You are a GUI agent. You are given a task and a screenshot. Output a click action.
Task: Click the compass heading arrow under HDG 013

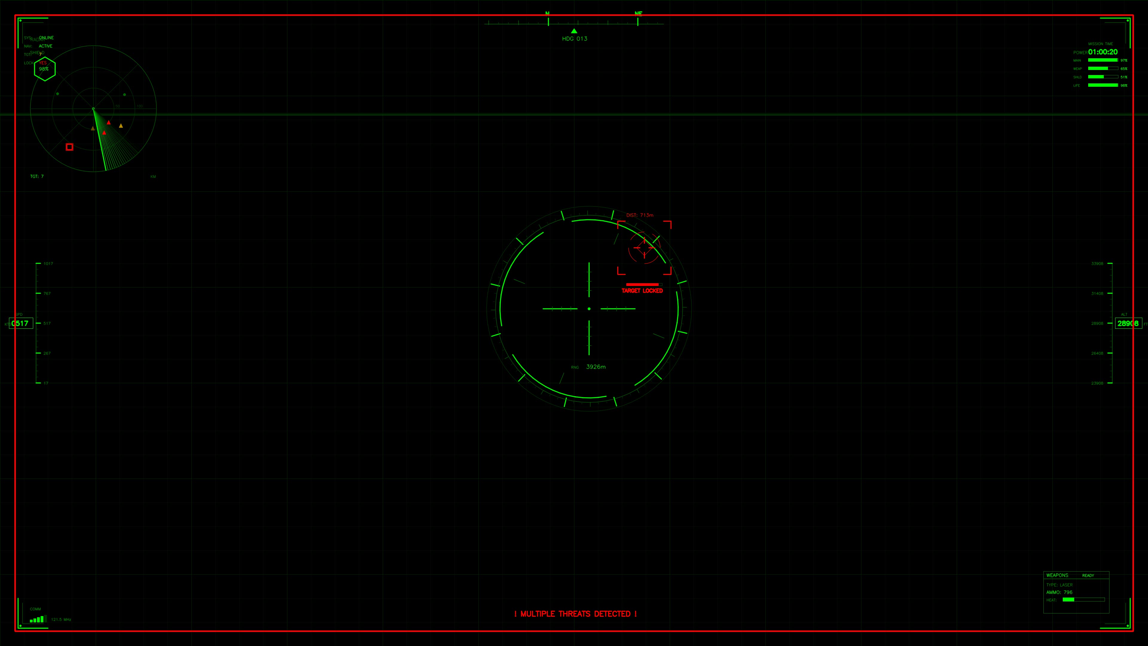click(x=574, y=31)
